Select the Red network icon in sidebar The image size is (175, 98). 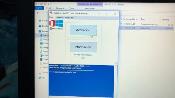click(40, 78)
